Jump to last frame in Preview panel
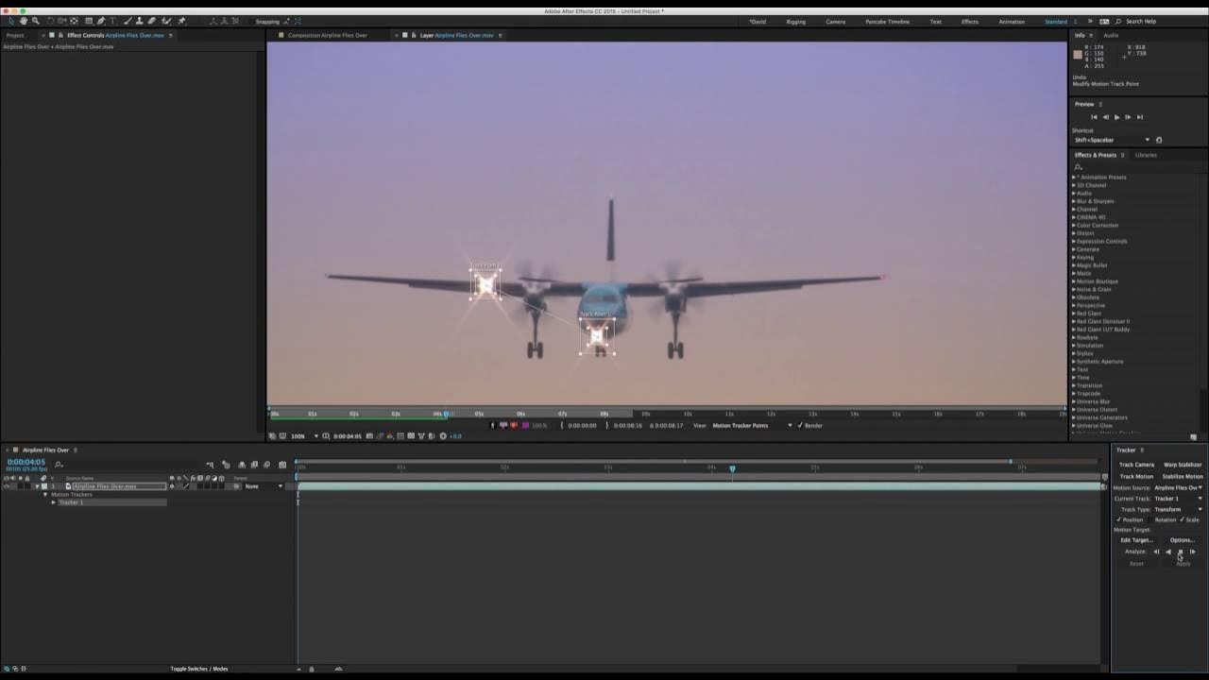Viewport: 1209px width, 680px height. [1139, 117]
